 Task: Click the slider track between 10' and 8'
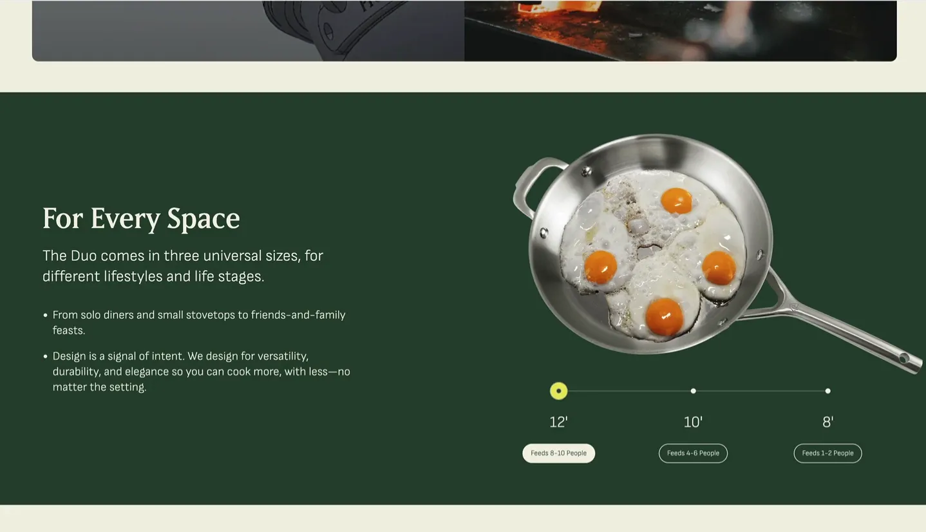761,391
